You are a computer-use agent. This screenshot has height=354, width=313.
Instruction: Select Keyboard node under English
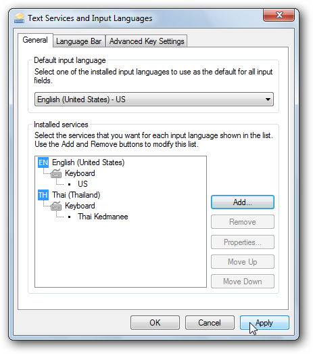tap(80, 173)
